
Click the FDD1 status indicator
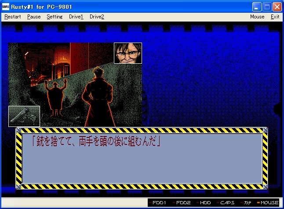click(x=157, y=203)
